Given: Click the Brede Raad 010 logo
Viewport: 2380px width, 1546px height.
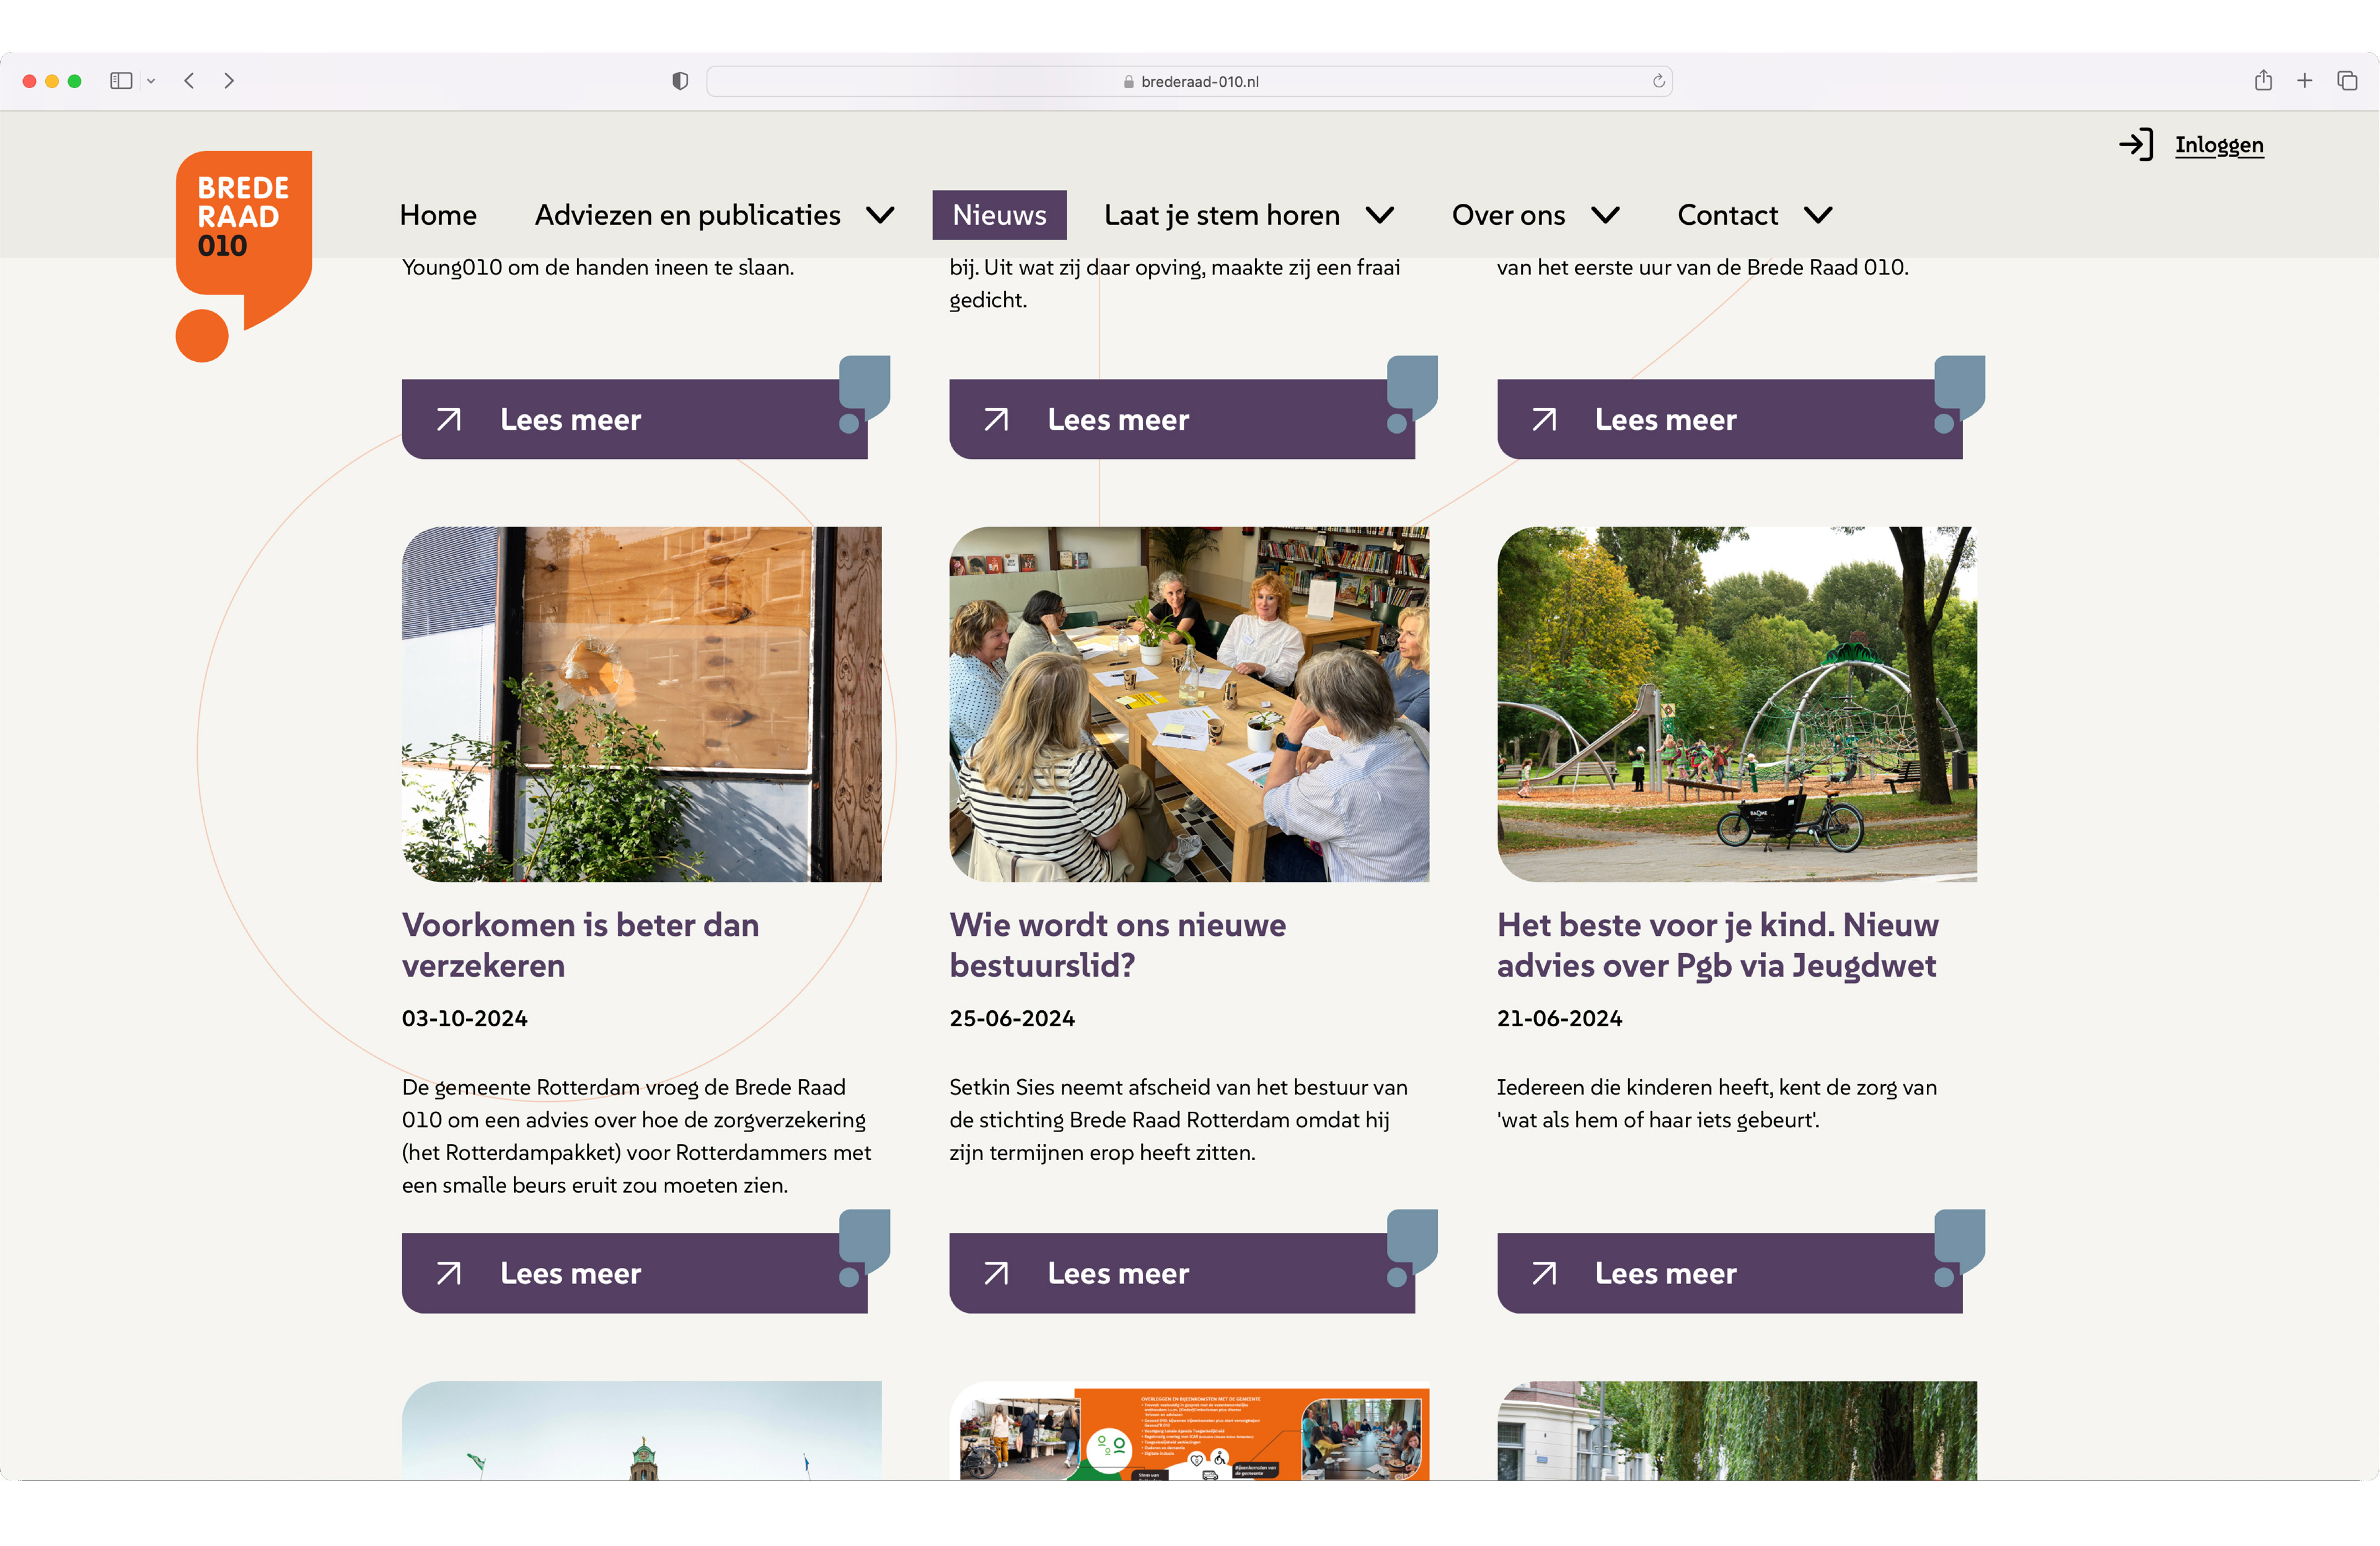Looking at the screenshot, I should tap(243, 256).
